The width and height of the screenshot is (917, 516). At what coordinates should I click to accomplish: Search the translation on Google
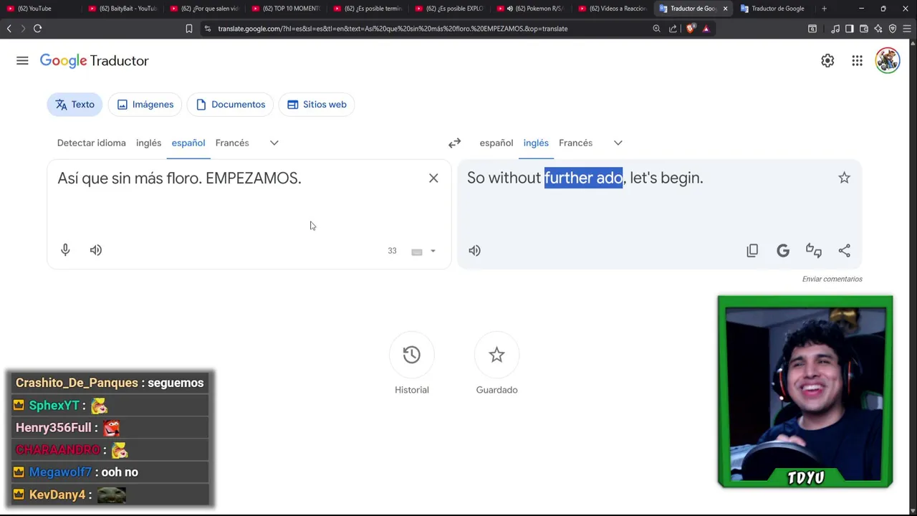click(x=783, y=251)
